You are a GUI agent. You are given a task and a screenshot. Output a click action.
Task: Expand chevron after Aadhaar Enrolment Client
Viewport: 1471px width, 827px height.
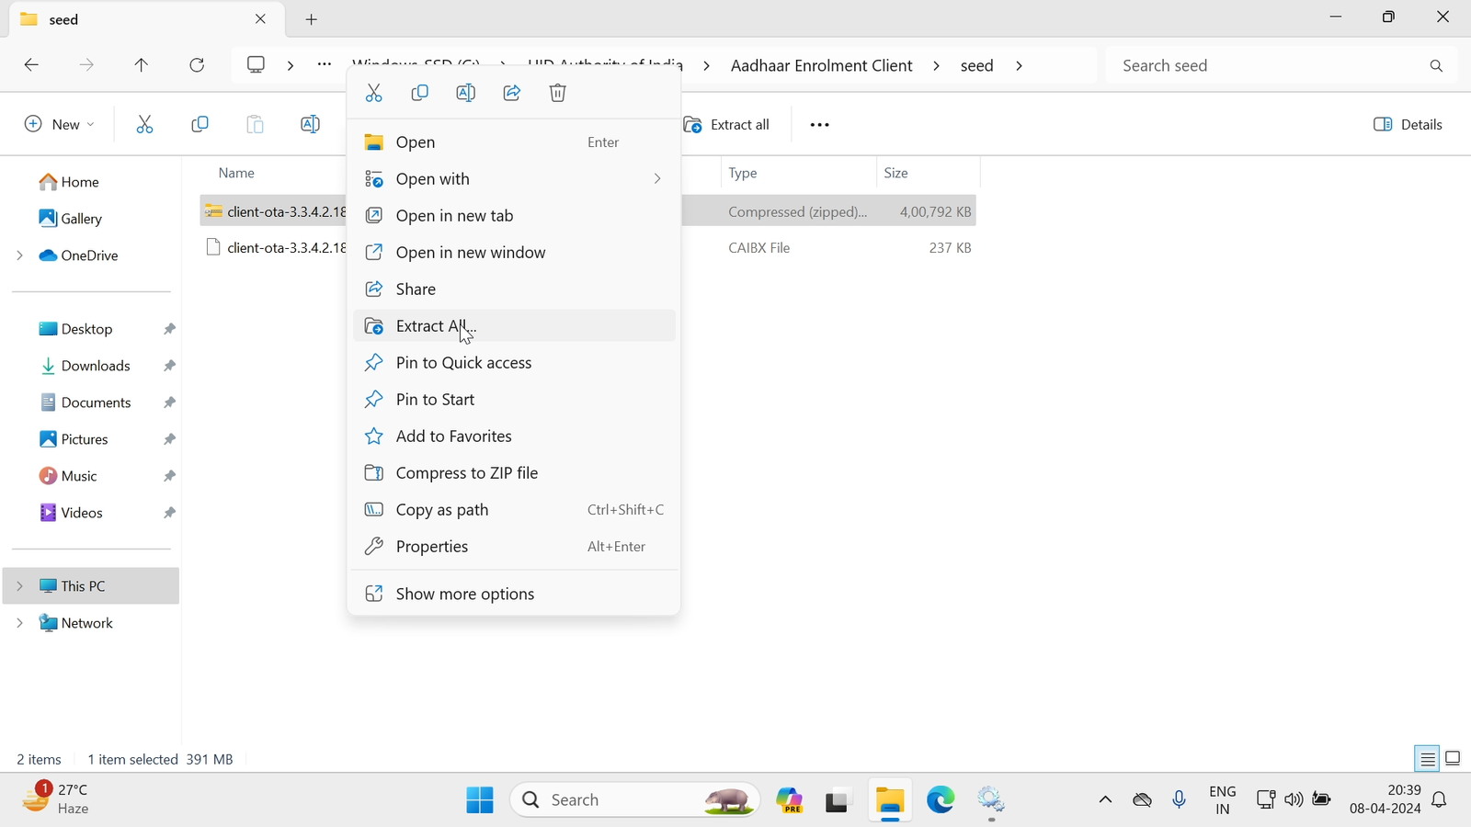pos(936,65)
